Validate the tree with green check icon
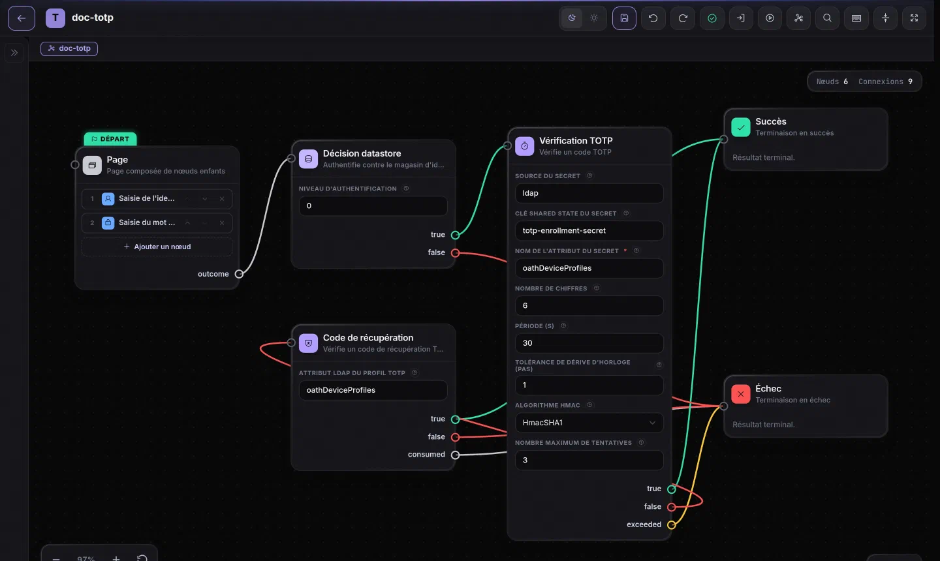 coord(712,18)
